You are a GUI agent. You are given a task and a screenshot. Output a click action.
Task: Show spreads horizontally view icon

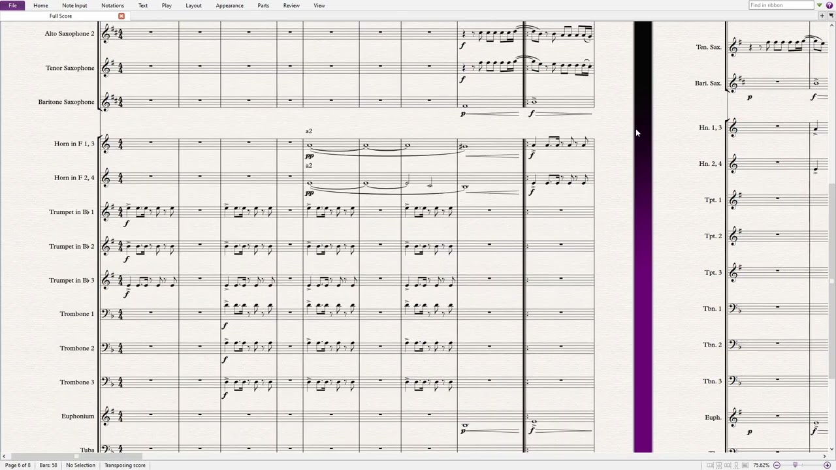click(710, 465)
